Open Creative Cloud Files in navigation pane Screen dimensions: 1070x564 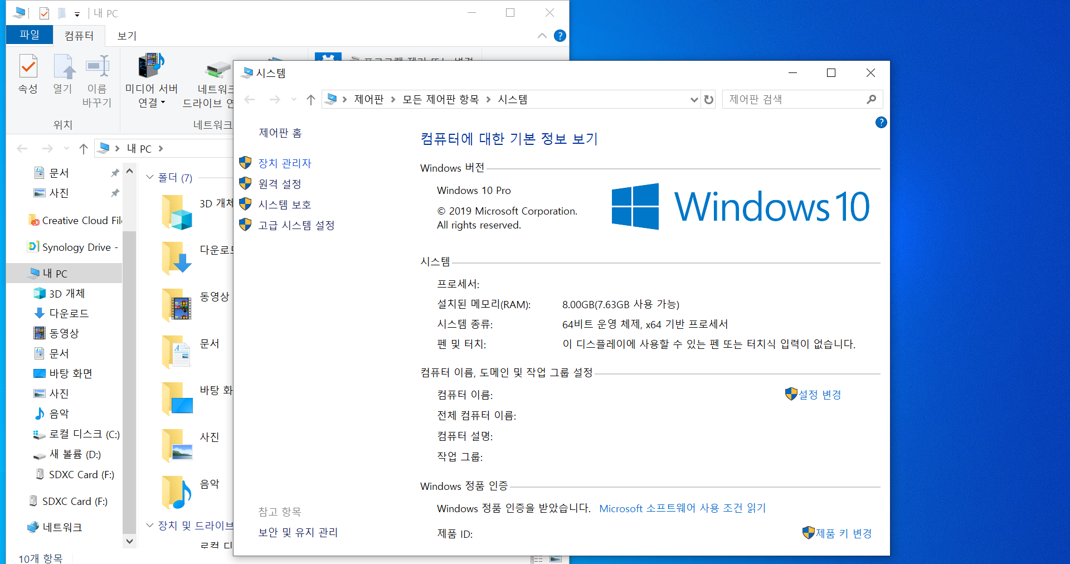click(x=75, y=221)
